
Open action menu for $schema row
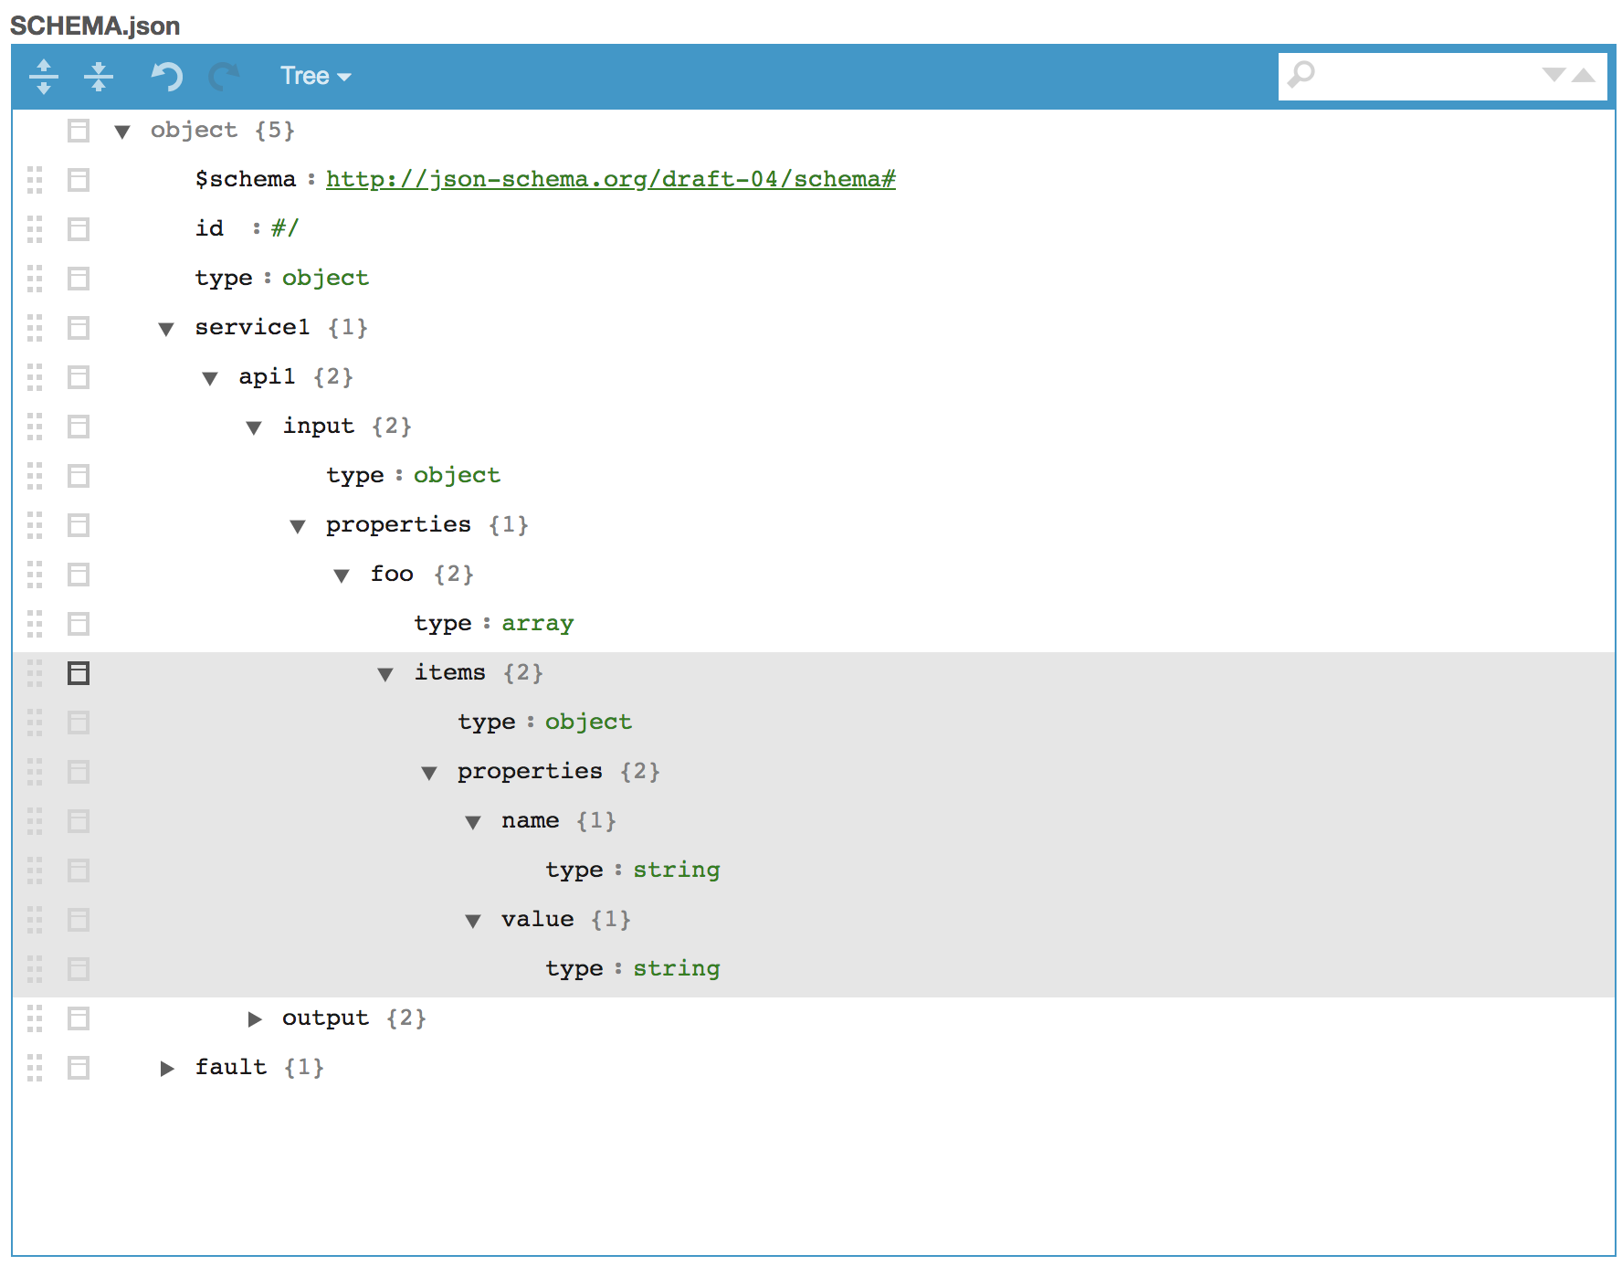[x=79, y=180]
